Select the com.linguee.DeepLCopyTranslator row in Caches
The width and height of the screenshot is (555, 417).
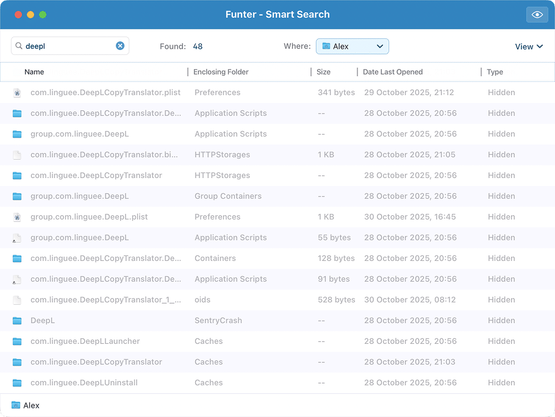point(183,362)
